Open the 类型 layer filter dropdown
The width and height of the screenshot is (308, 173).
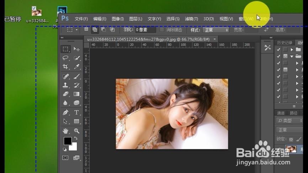pyautogui.click(x=290, y=120)
